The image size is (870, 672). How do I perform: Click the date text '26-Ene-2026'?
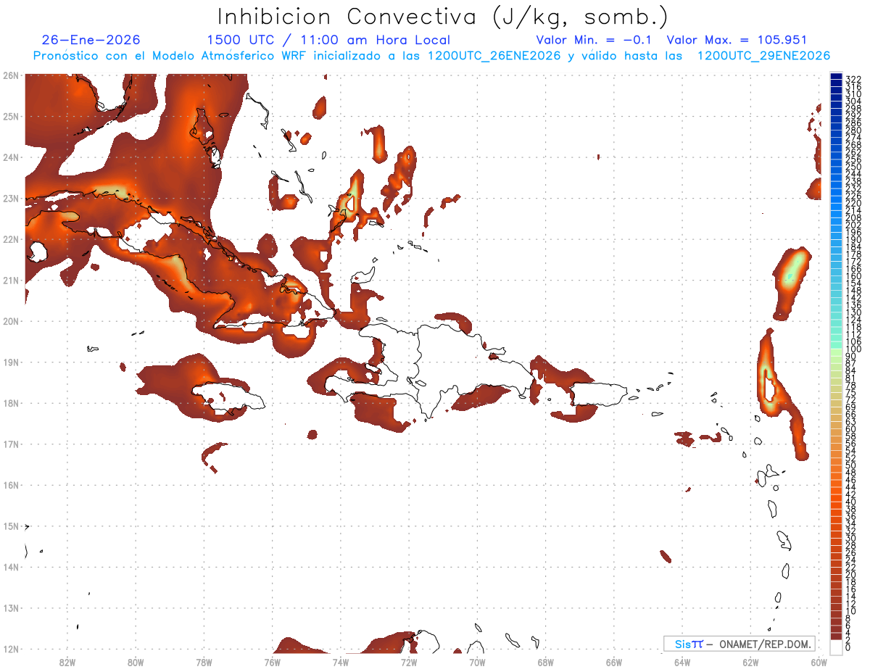pos(91,41)
